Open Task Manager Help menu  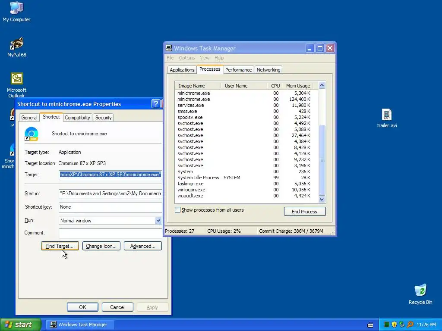(x=219, y=58)
